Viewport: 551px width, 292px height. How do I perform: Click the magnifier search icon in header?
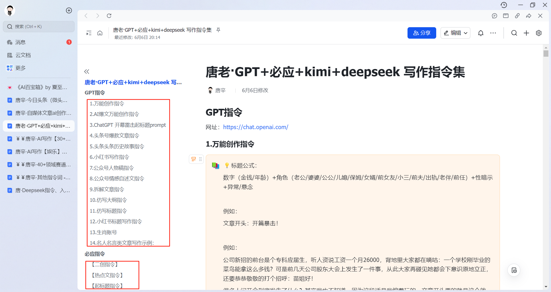tap(514, 33)
